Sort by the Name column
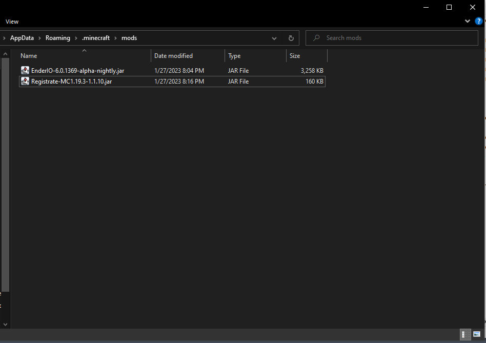The height and width of the screenshot is (343, 486). (x=84, y=56)
